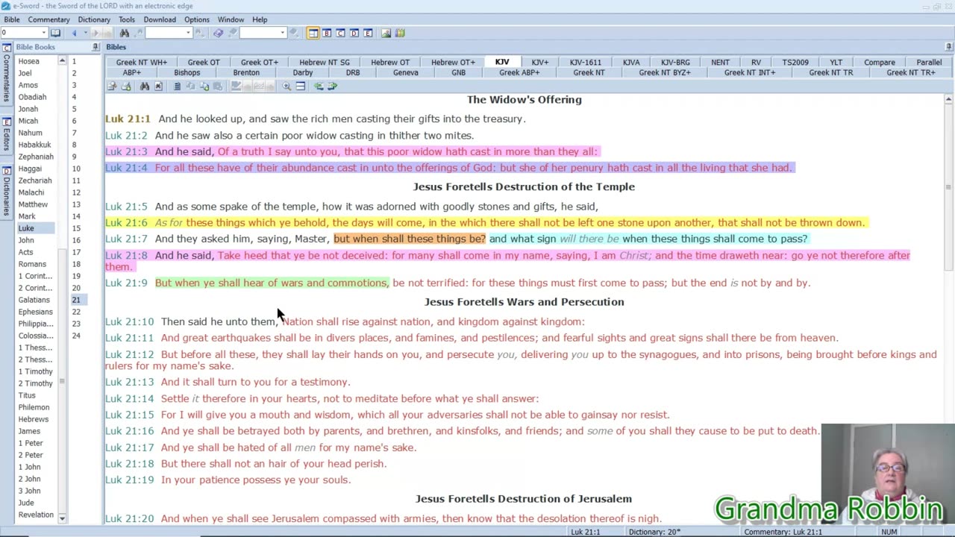Viewport: 955px width, 537px height.
Task: Switch to the Geneva Bible tab
Action: (406, 72)
